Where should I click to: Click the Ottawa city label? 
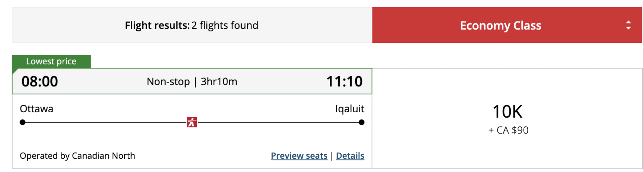(x=36, y=109)
